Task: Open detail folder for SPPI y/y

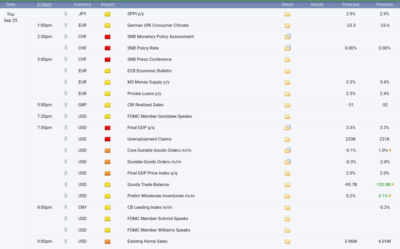Action: click(287, 14)
